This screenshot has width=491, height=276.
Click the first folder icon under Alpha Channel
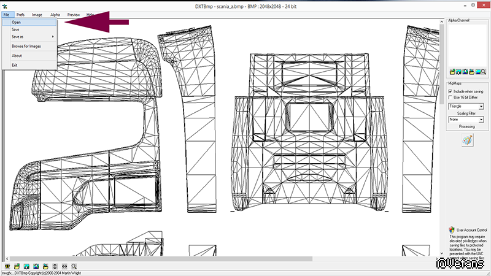452,72
